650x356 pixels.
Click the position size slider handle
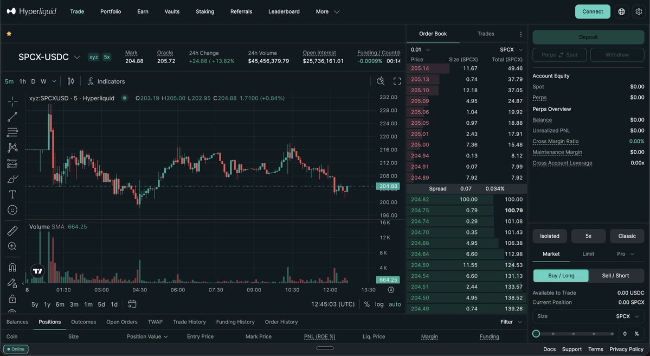[536, 334]
